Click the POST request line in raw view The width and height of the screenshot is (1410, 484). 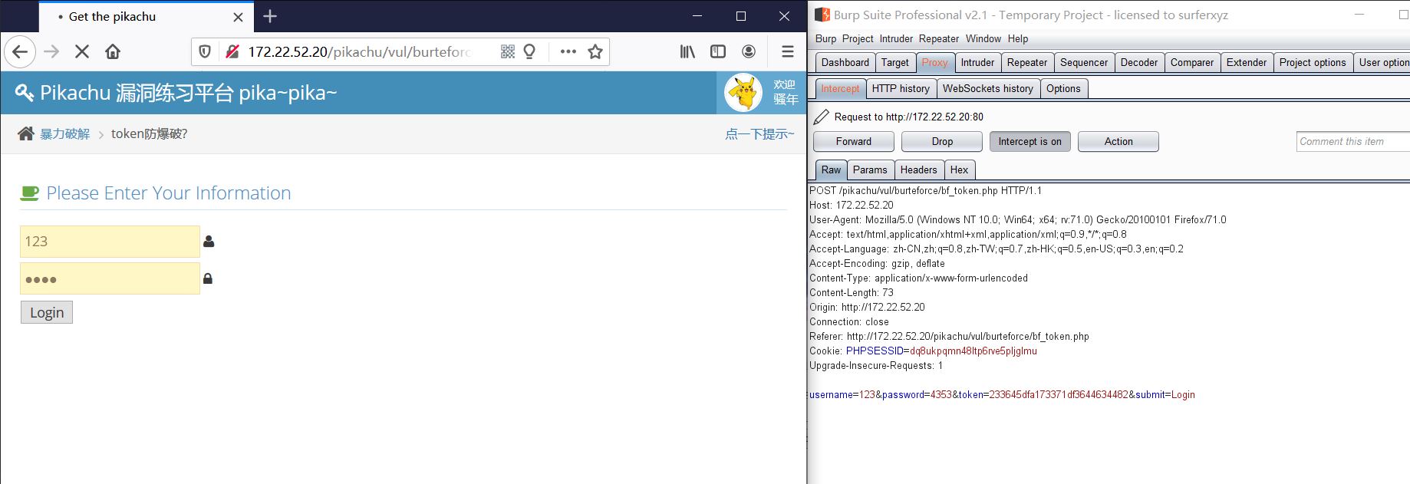[925, 190]
